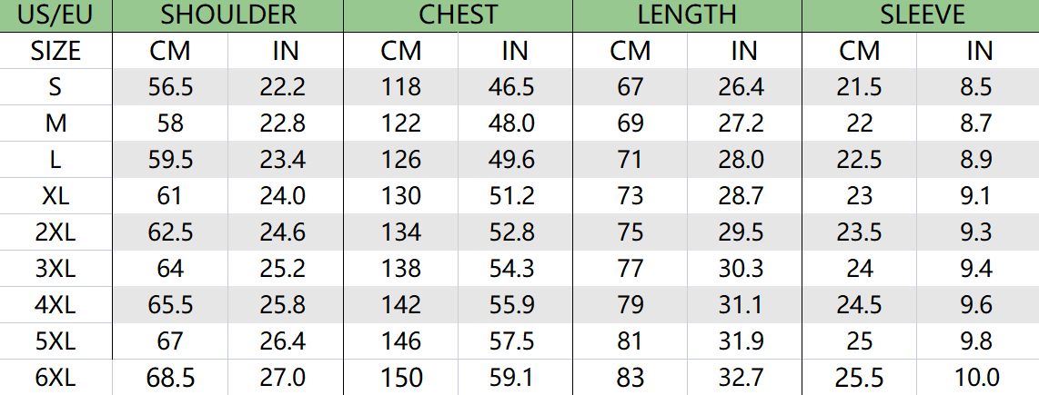1039x395 pixels.
Task: Click chest value 122 for size M
Action: click(401, 123)
